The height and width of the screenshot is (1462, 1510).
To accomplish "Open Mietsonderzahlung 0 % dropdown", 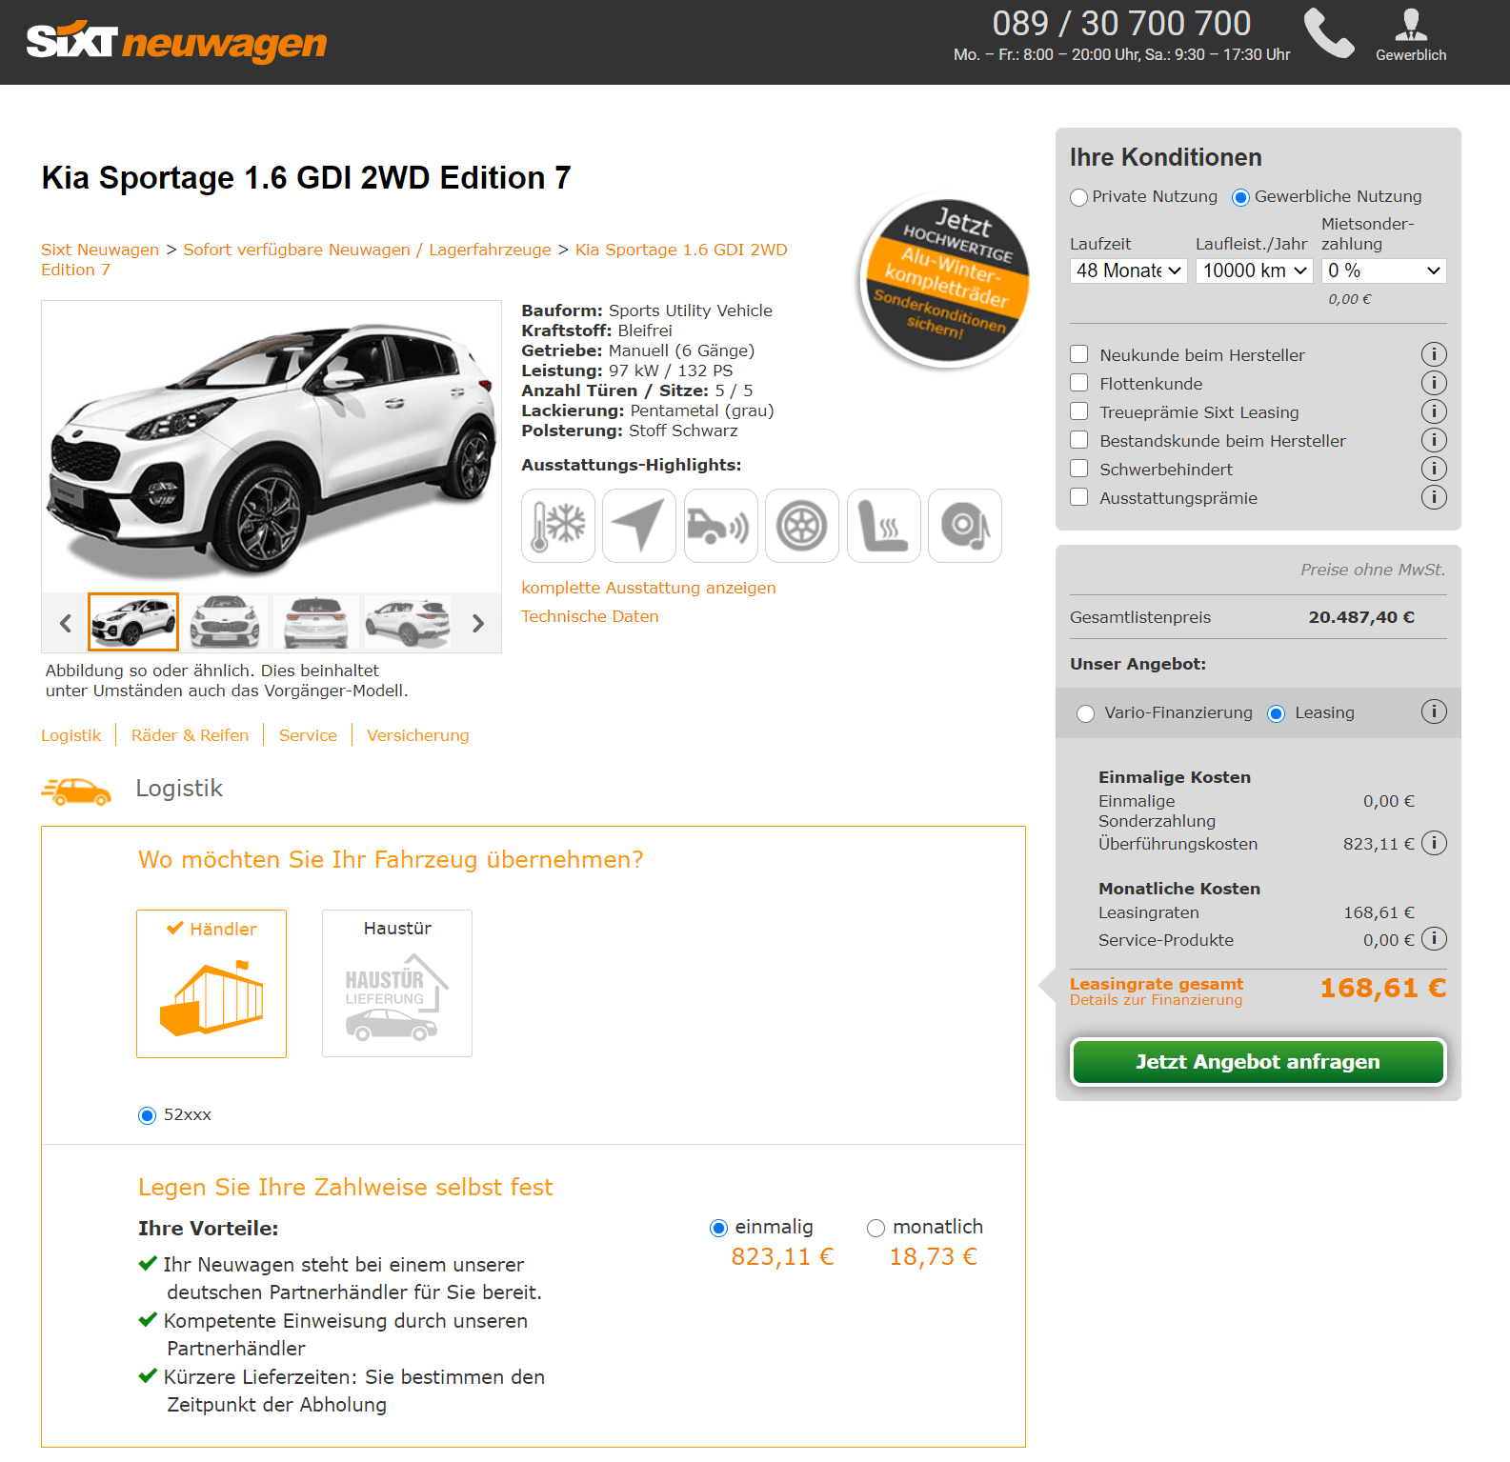I will 1384,270.
